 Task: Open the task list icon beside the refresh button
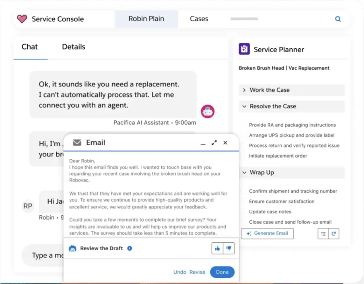click(x=323, y=234)
